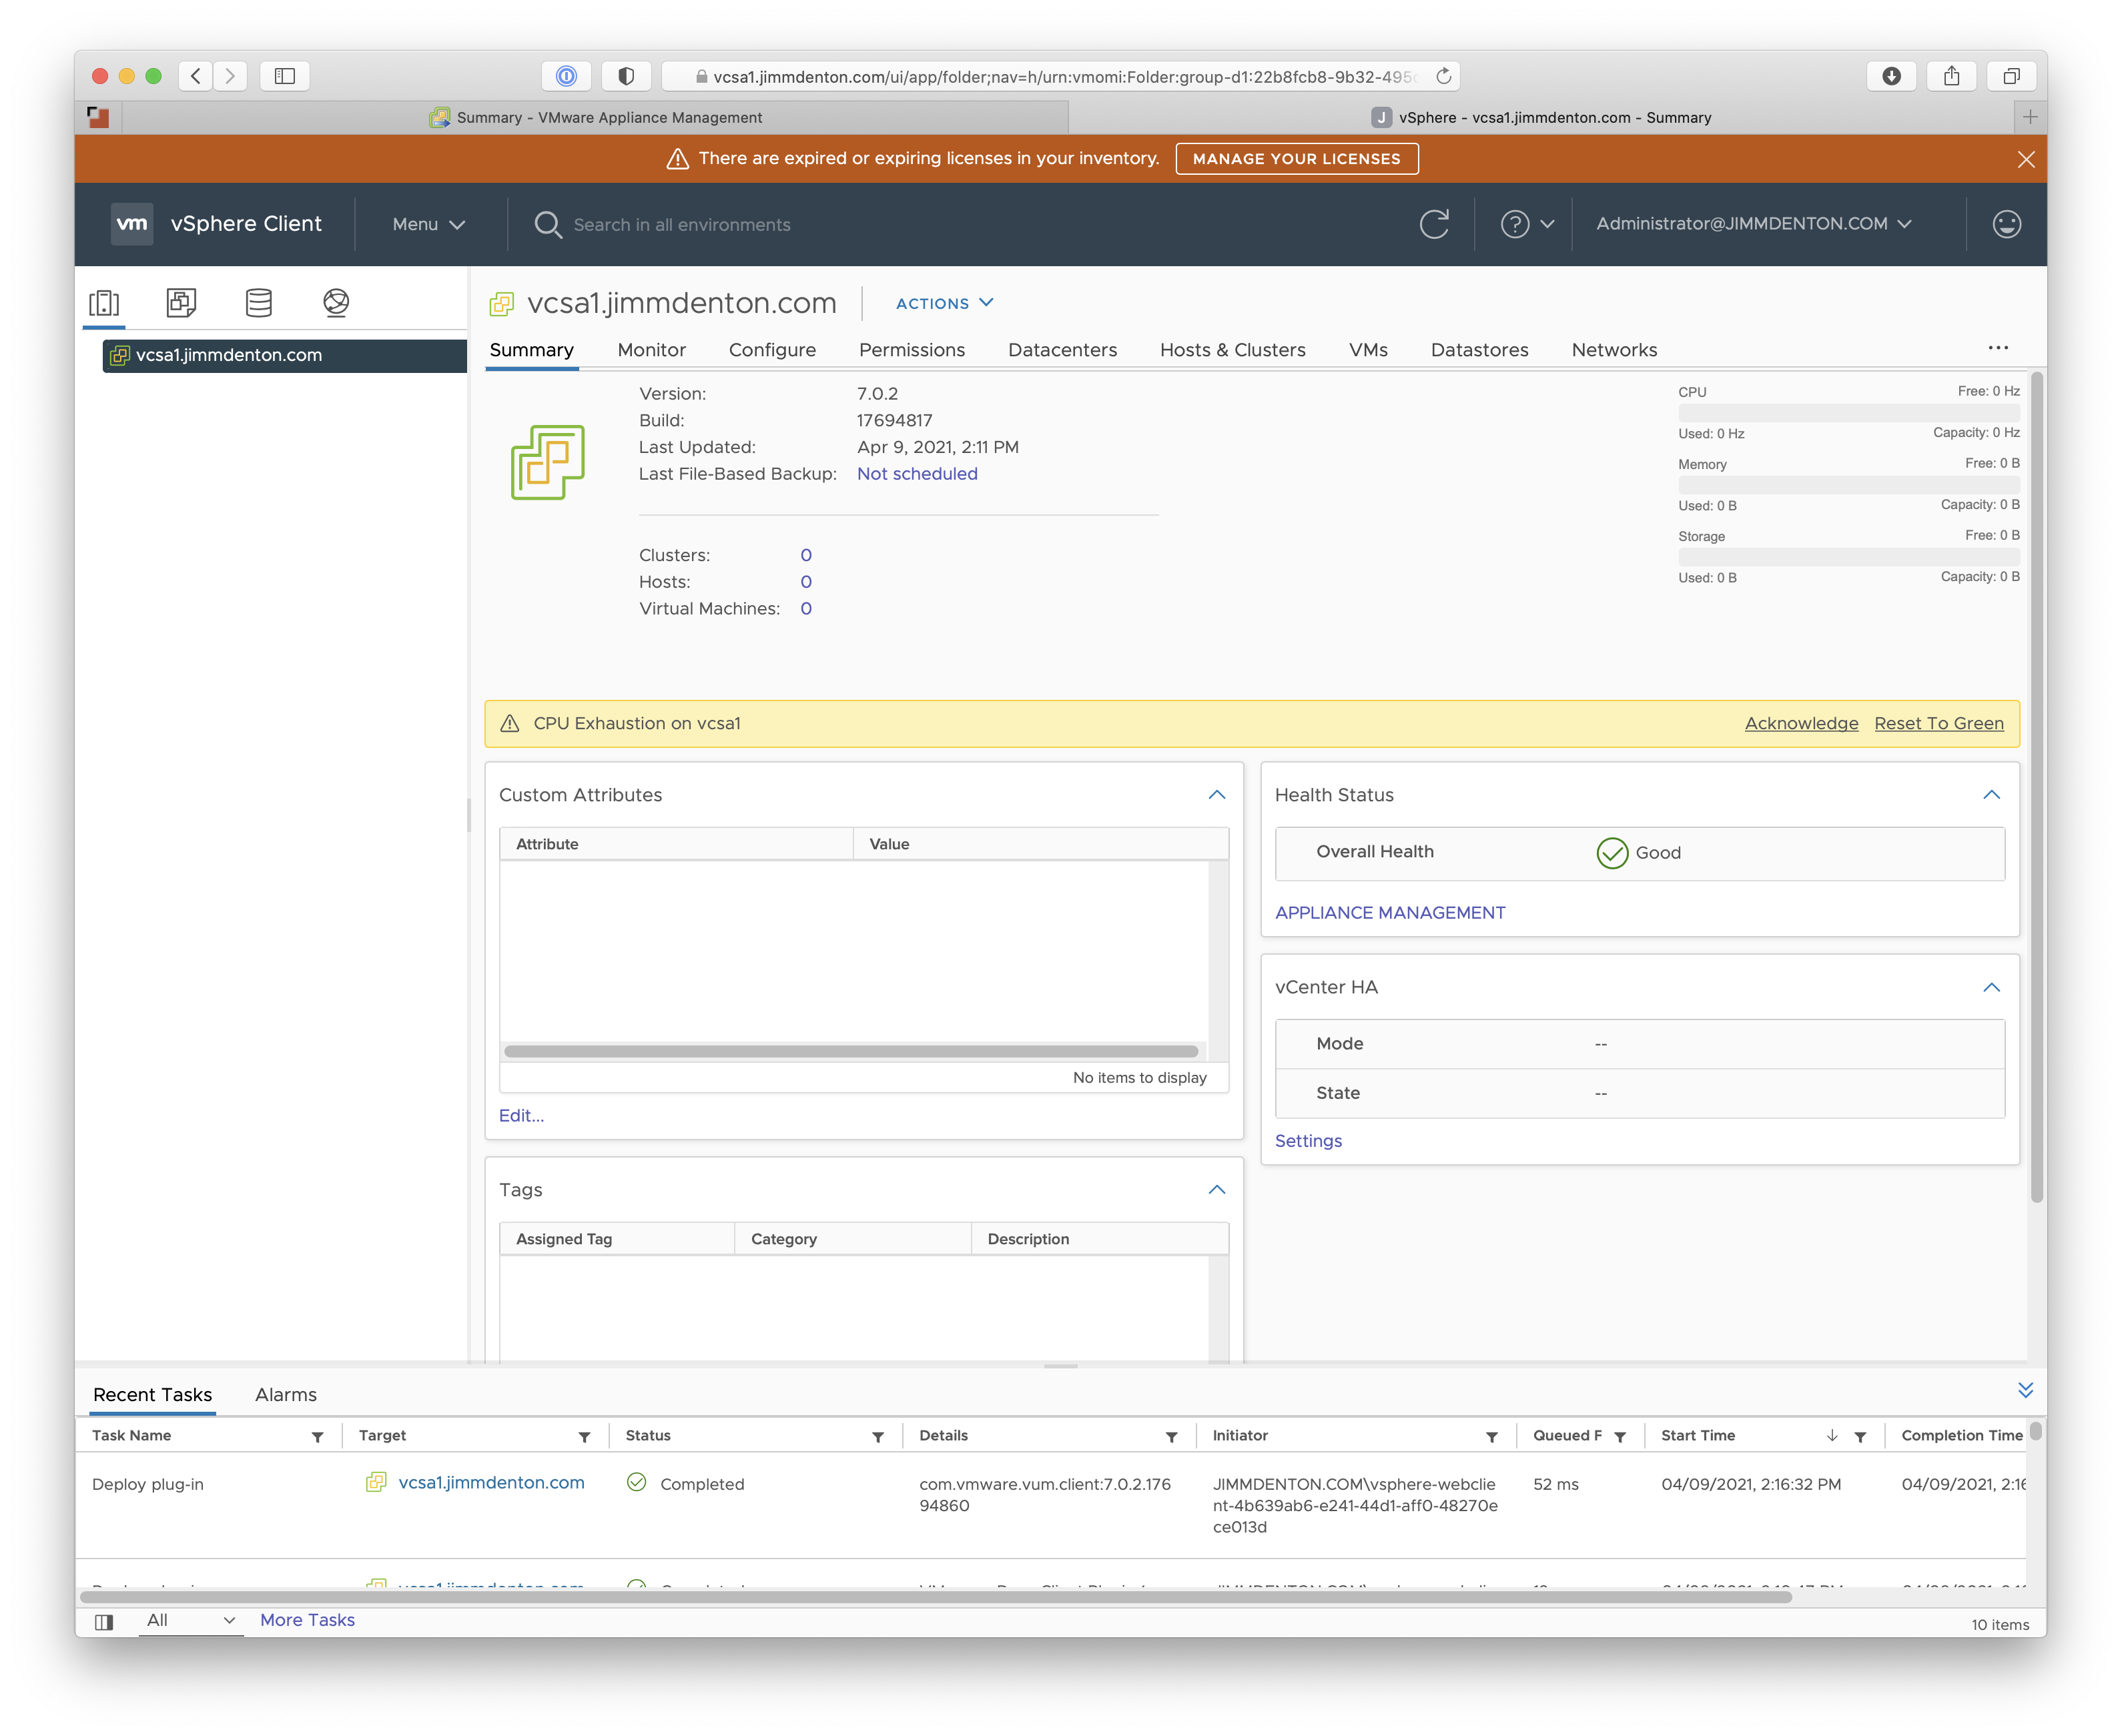Click the main content vertical scrollbar
Viewport: 2122px width, 1736px height.
coord(2036,788)
